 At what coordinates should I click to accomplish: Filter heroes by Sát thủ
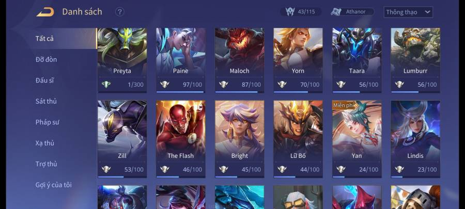(46, 101)
